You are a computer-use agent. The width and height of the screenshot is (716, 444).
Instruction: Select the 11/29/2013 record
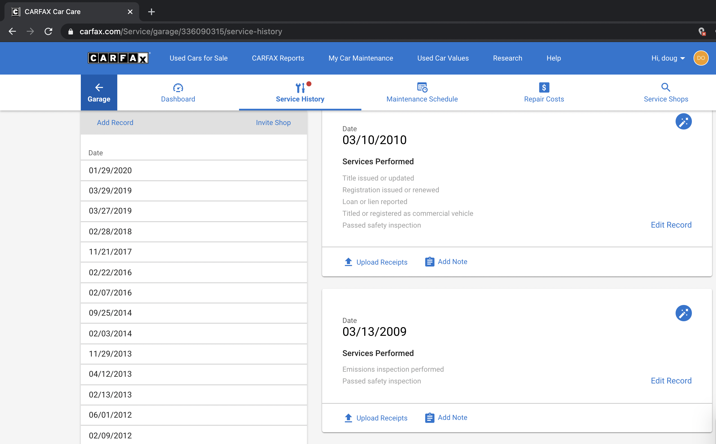(194, 354)
